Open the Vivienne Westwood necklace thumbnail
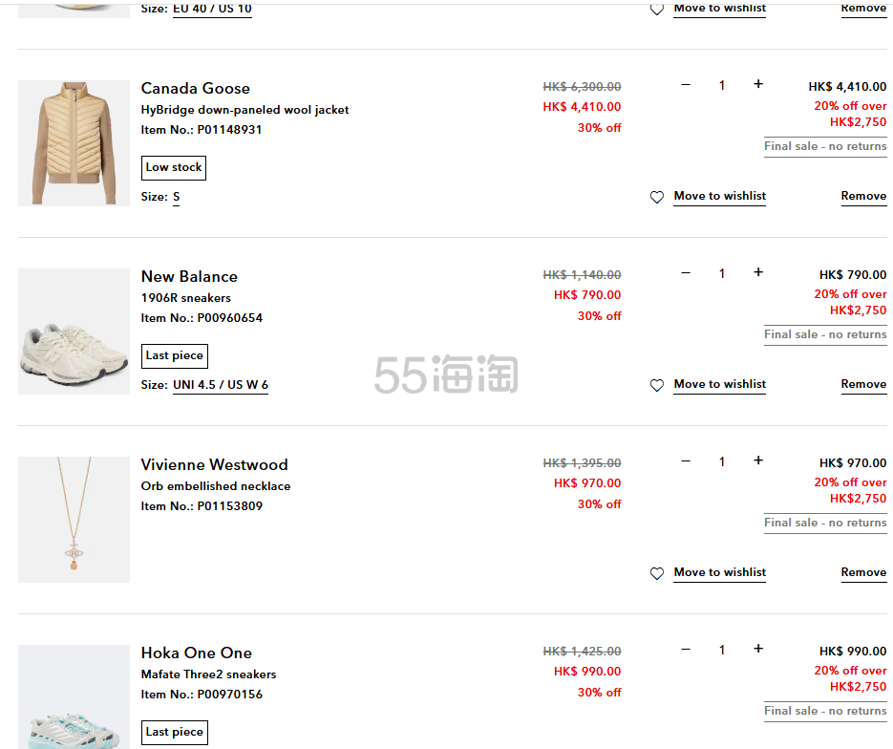The width and height of the screenshot is (893, 749). tap(74, 520)
